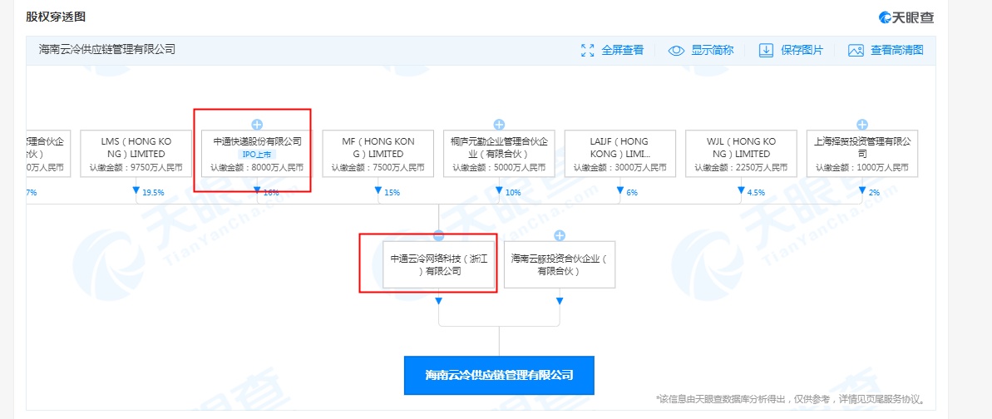
Task: Click the company title in chart header
Action: coord(107,49)
